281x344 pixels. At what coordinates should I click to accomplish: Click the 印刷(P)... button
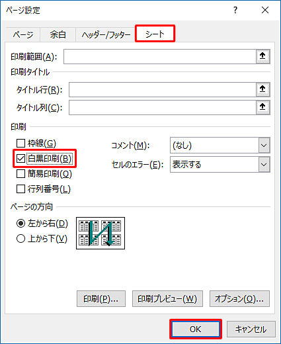[x=101, y=299]
